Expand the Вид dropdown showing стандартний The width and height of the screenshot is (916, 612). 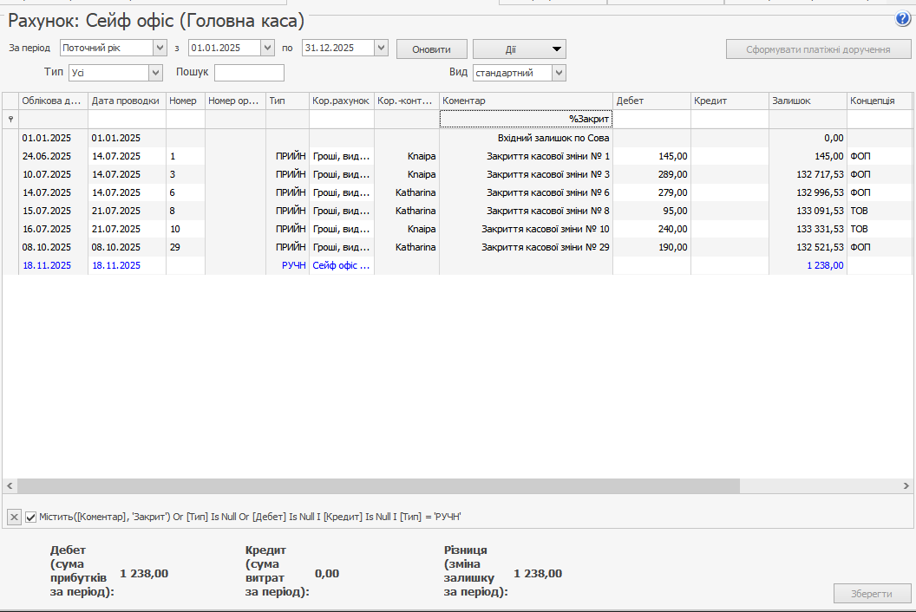(559, 73)
